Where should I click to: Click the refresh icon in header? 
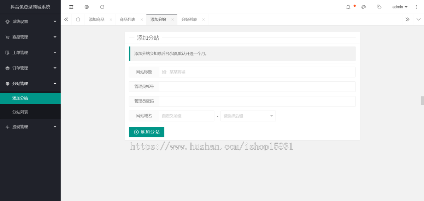(102, 7)
